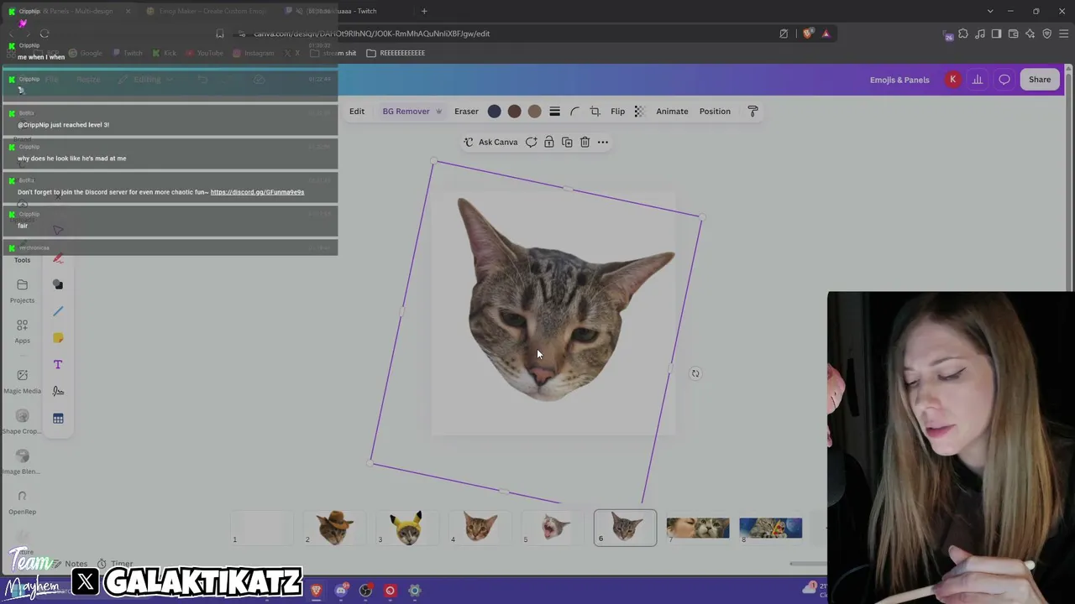
Task: Select the sticky note tool icon
Action: (58, 338)
